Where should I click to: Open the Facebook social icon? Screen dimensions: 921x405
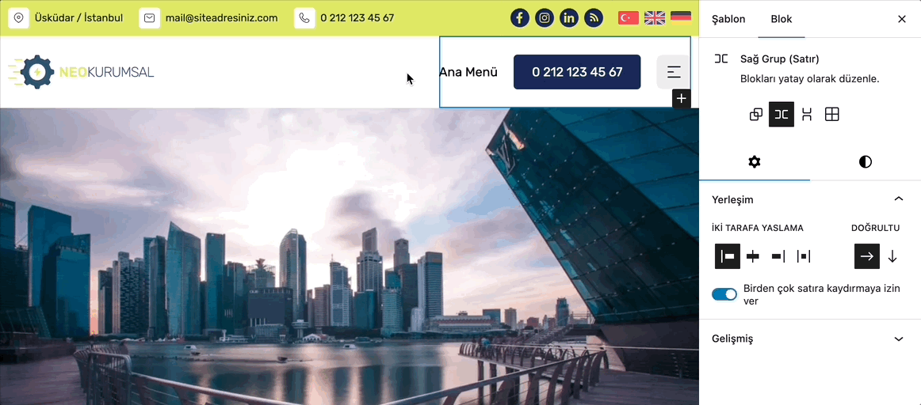[x=519, y=18]
